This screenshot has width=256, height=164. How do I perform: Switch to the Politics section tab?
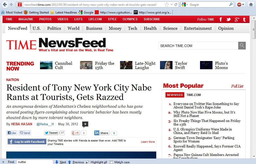point(54,28)
